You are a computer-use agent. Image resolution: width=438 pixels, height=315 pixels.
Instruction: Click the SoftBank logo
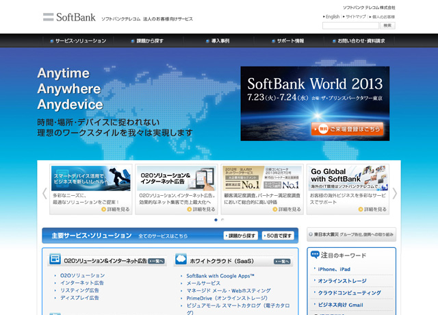pyautogui.click(x=69, y=17)
